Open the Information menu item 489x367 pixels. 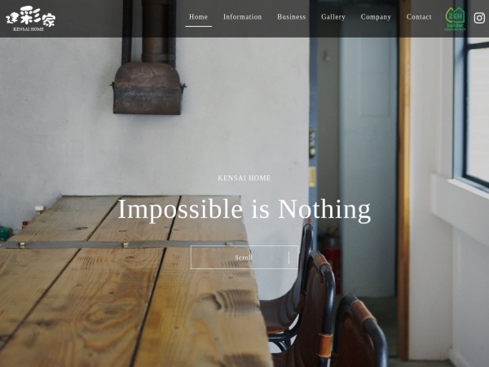(242, 17)
